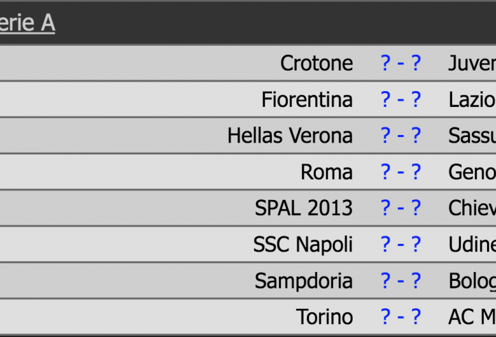
Task: Open the Serie A league link
Action: pyautogui.click(x=27, y=23)
